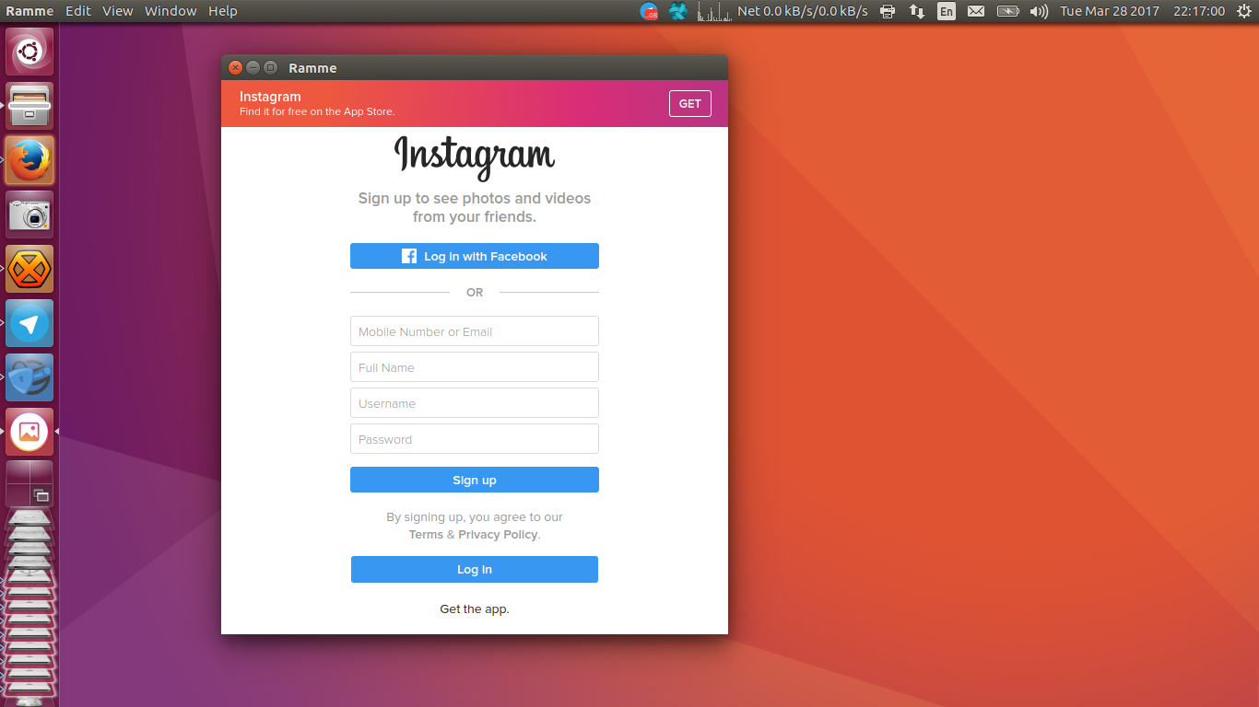Open the network connections indicator

coord(917,11)
